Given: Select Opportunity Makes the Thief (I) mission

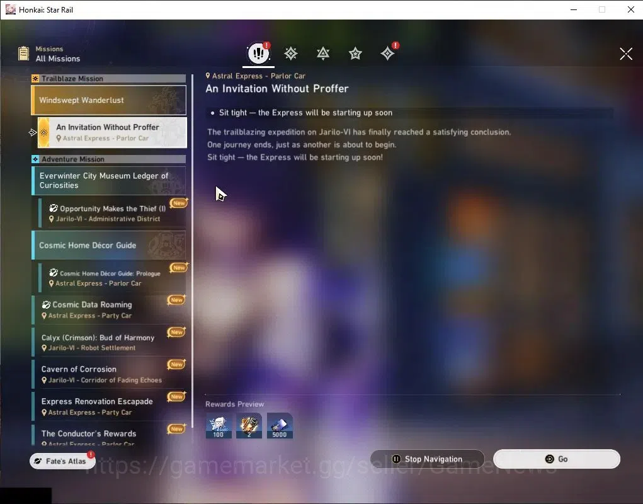Looking at the screenshot, I should tap(112, 213).
